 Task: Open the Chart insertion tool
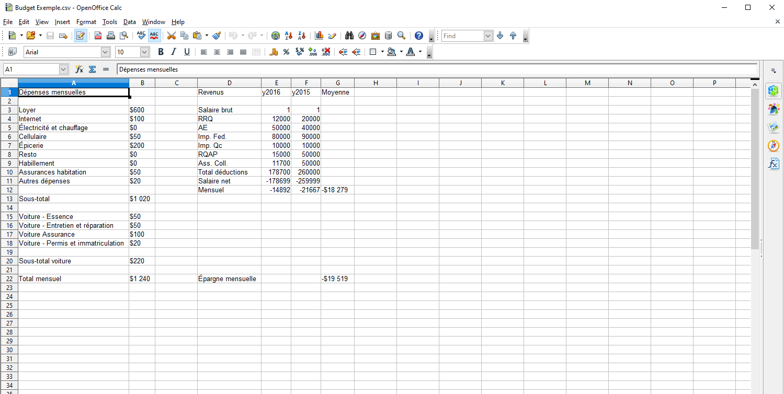click(319, 36)
